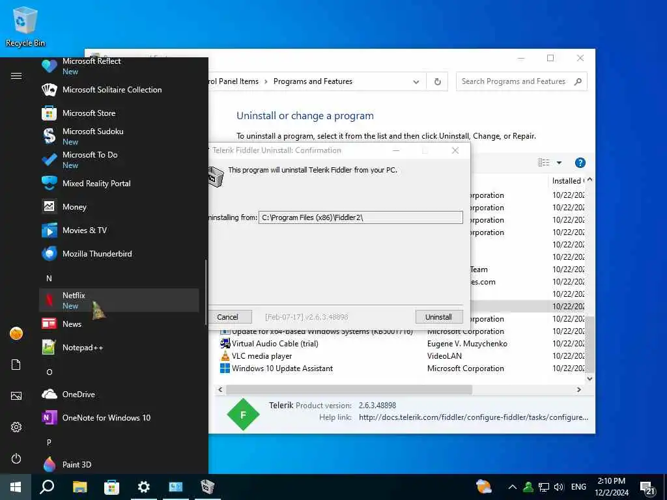Open the News app
This screenshot has height=500, width=667.
click(119, 324)
